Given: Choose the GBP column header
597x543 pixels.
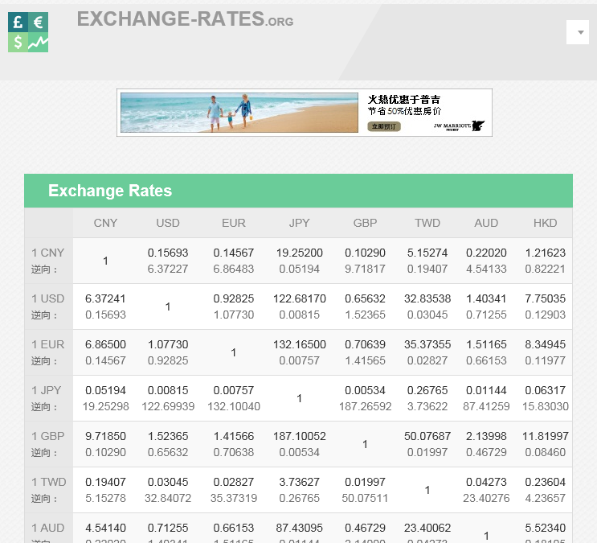Looking at the screenshot, I should [x=365, y=223].
